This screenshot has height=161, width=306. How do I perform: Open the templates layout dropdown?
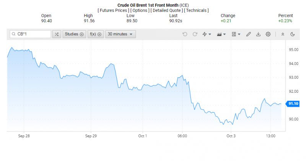click(x=236, y=34)
